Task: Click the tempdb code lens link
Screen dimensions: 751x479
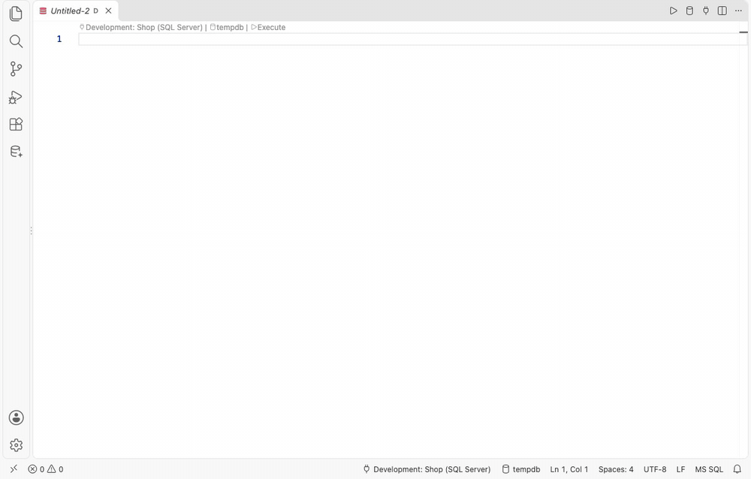Action: [x=227, y=27]
